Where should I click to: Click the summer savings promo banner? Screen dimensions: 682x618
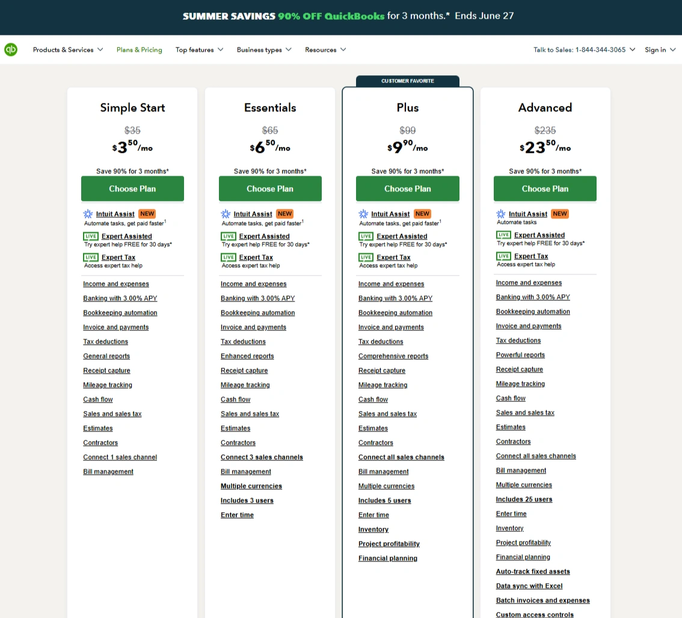(341, 17)
